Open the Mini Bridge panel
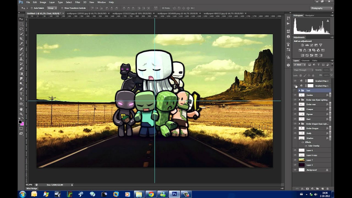Viewport: 352px width, 198px height. pos(32,188)
